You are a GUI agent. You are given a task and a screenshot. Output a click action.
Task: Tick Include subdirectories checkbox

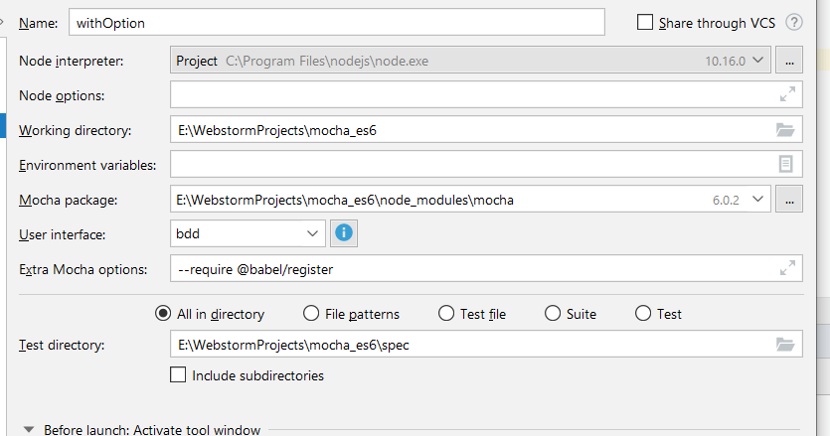tap(178, 374)
